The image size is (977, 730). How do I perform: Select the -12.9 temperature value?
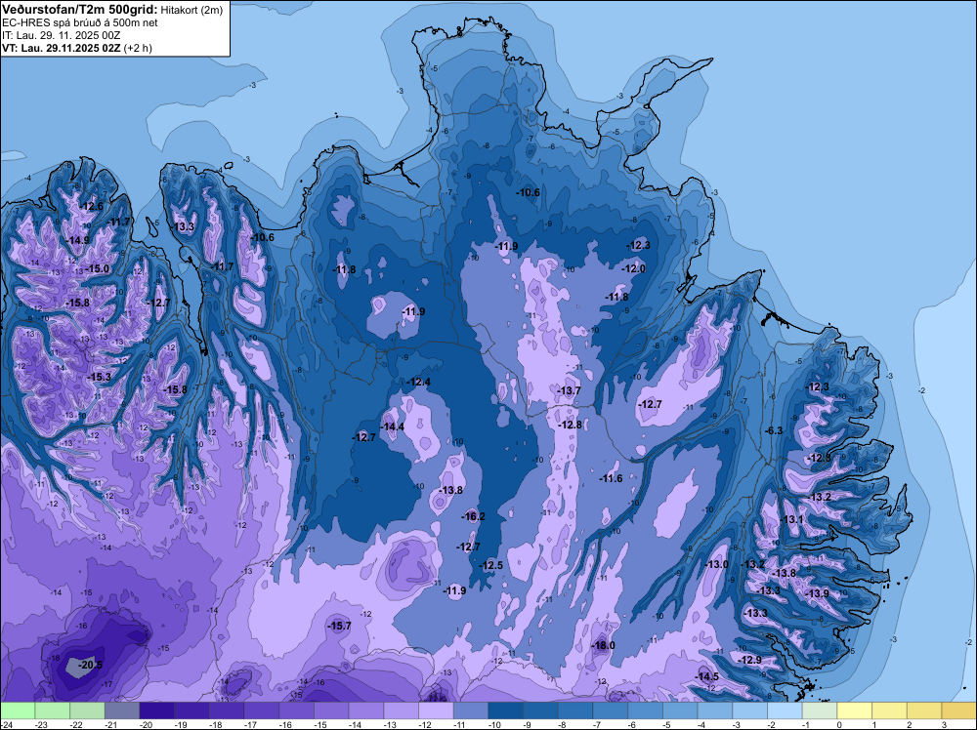[749, 660]
